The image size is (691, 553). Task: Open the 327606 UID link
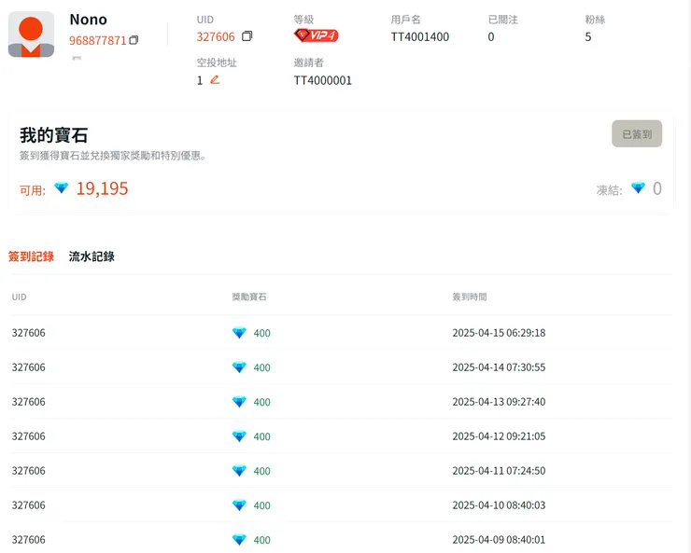click(216, 36)
